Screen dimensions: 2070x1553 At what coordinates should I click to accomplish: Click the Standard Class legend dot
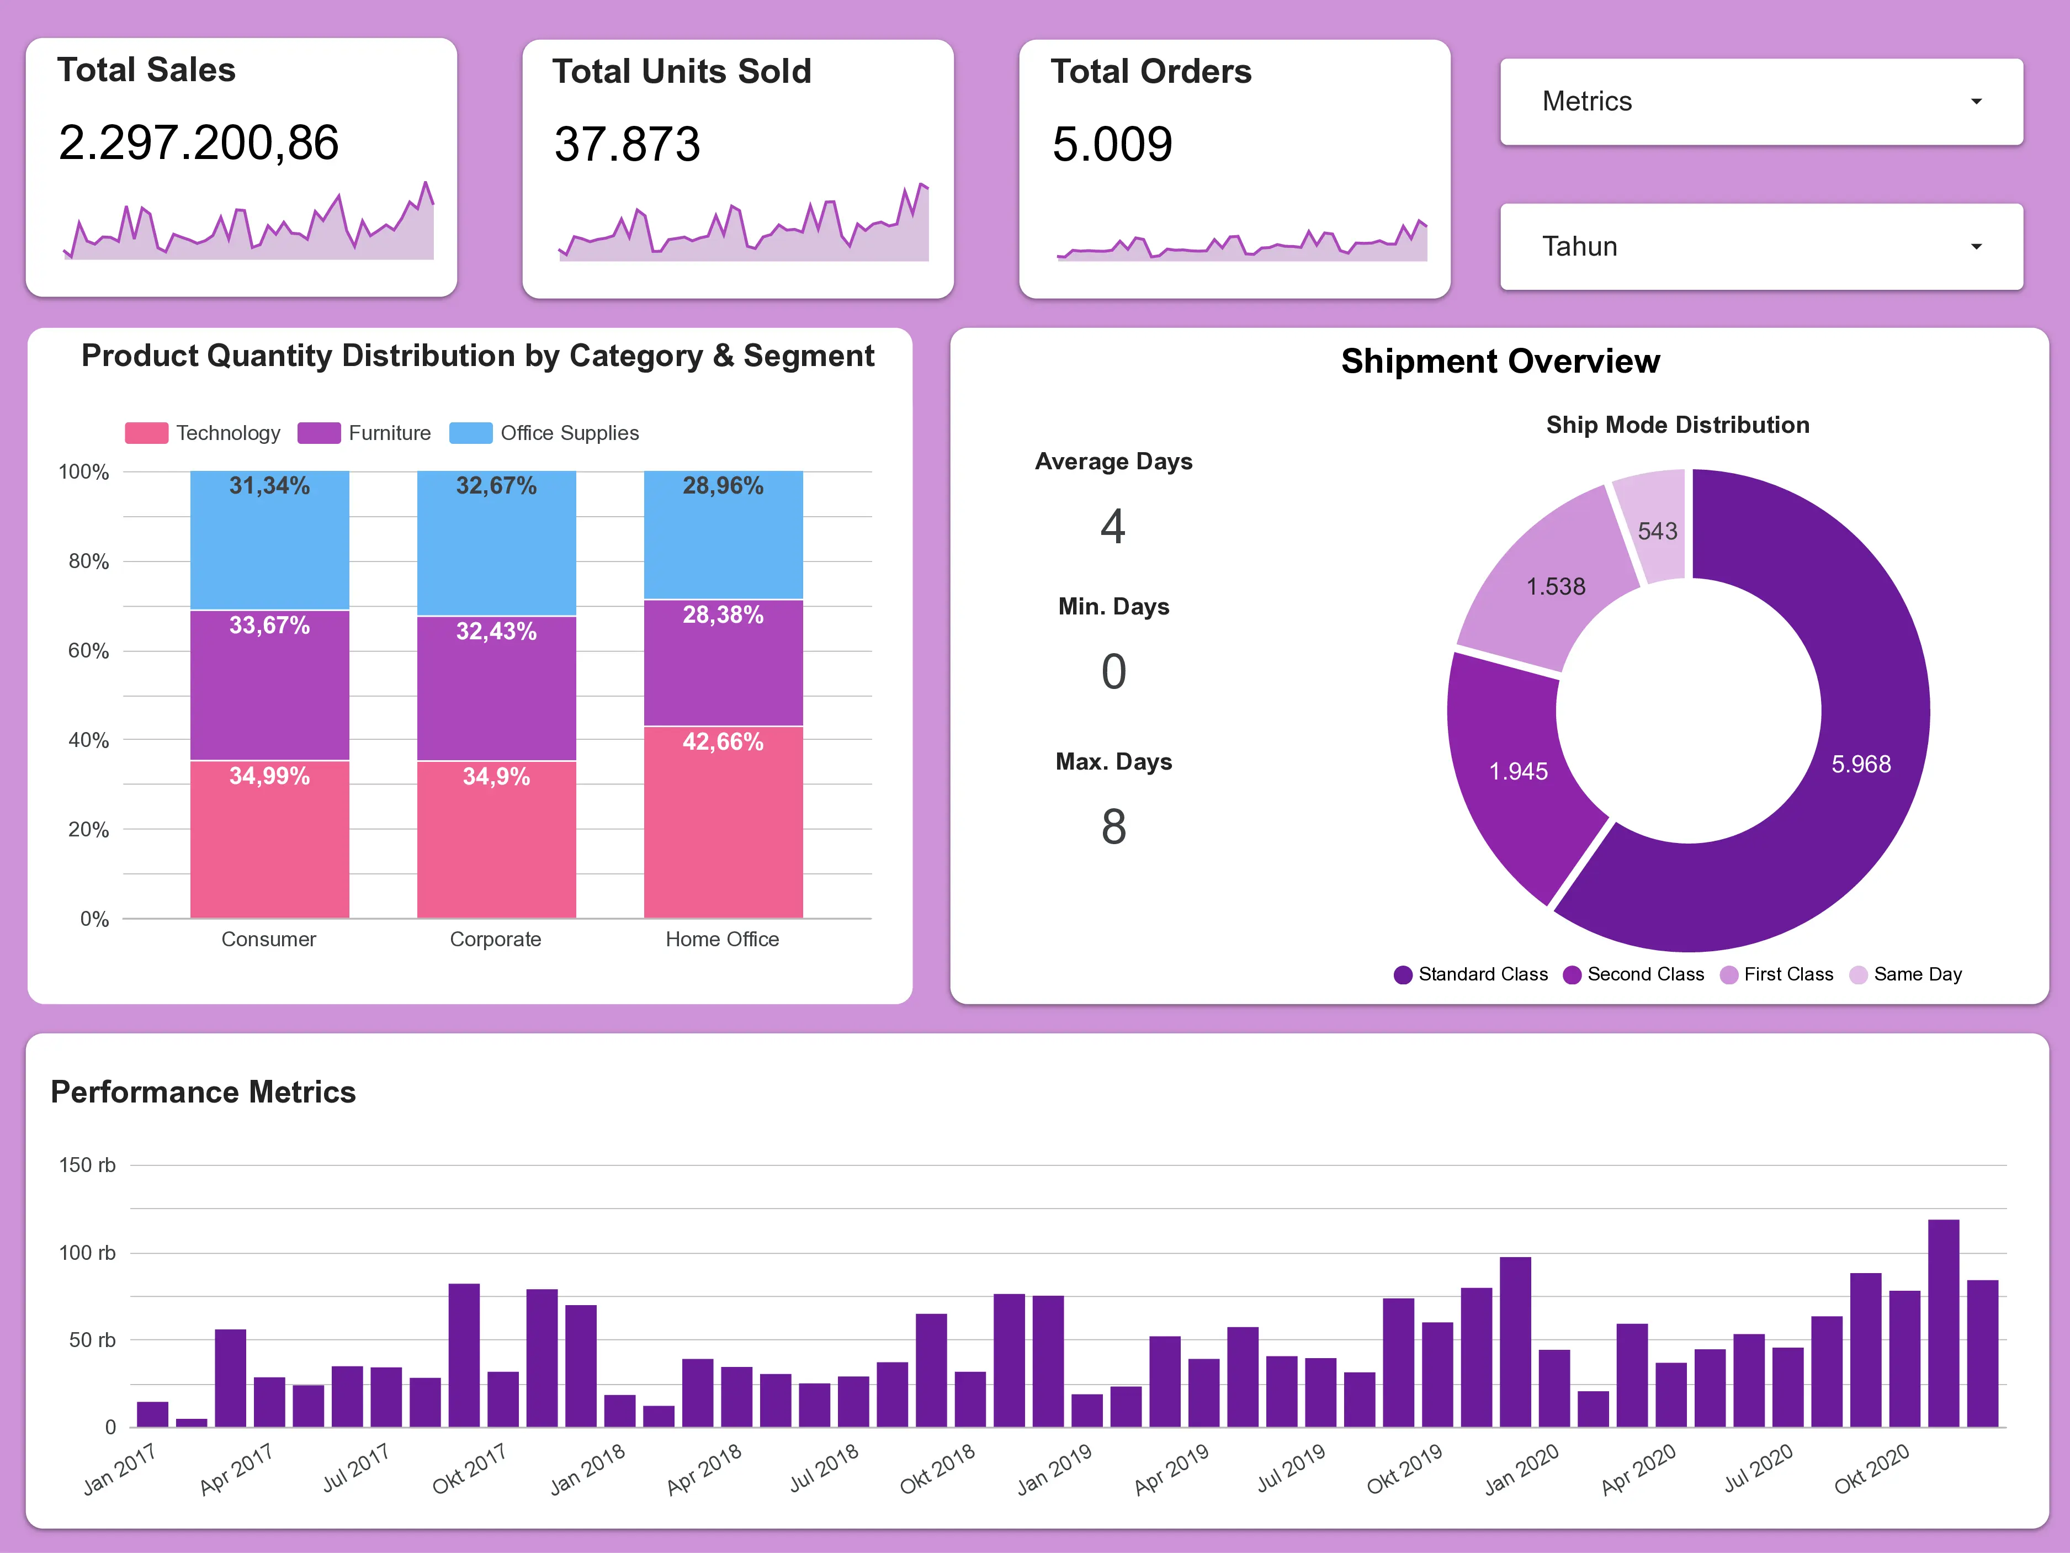(x=1402, y=974)
